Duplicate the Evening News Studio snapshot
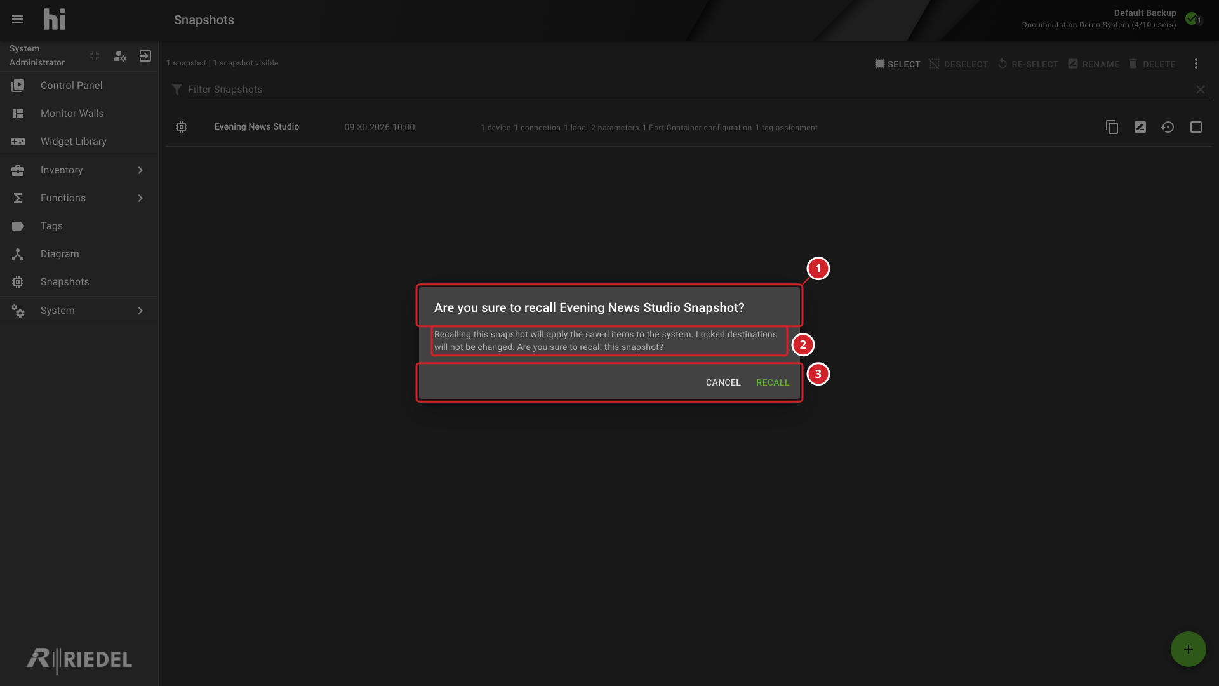Screen dimensions: 1219x686 (x=1112, y=127)
